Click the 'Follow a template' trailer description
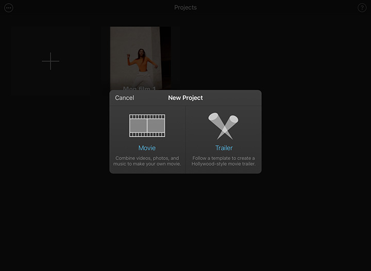The image size is (371, 271). (224, 161)
